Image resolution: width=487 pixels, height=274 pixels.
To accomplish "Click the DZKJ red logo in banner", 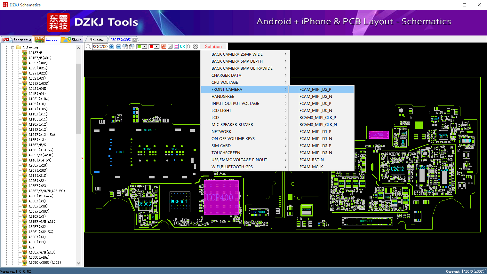I will (59, 22).
